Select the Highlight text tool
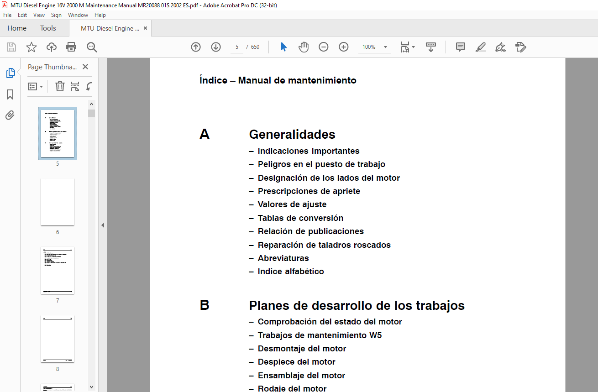 coord(480,47)
